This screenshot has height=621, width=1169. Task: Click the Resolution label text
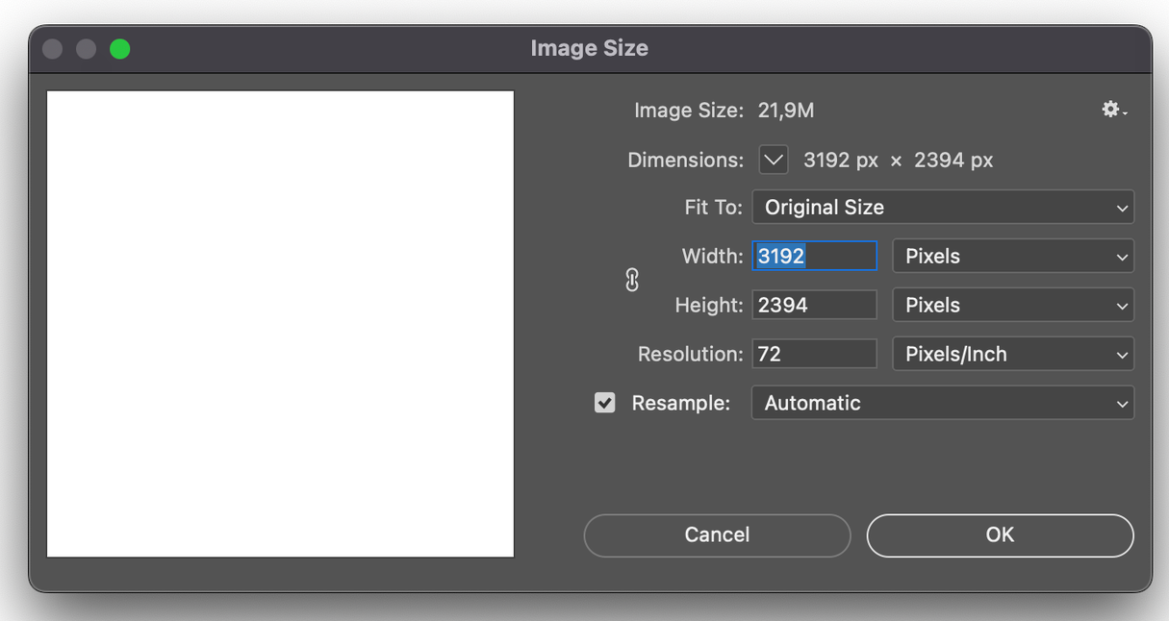coord(690,355)
